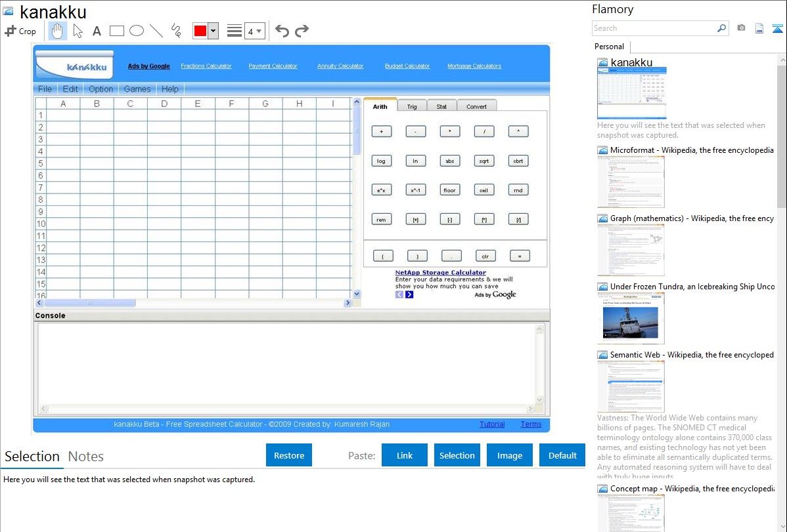Pick the ellipse drawing tool
The width and height of the screenshot is (787, 532).
tap(137, 31)
